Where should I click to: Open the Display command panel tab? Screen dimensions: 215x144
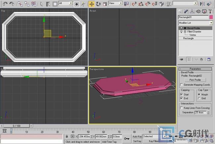click(204, 12)
